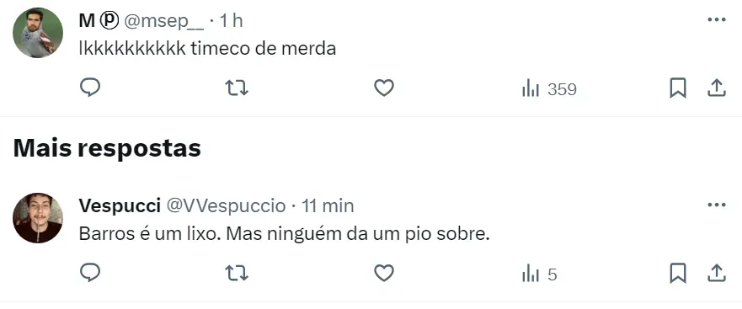Bookmark Vespucci's tweet
The width and height of the screenshot is (742, 309).
pos(678,274)
